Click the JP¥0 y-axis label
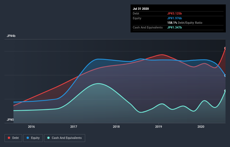The height and width of the screenshot is (147, 230). coord(10,120)
